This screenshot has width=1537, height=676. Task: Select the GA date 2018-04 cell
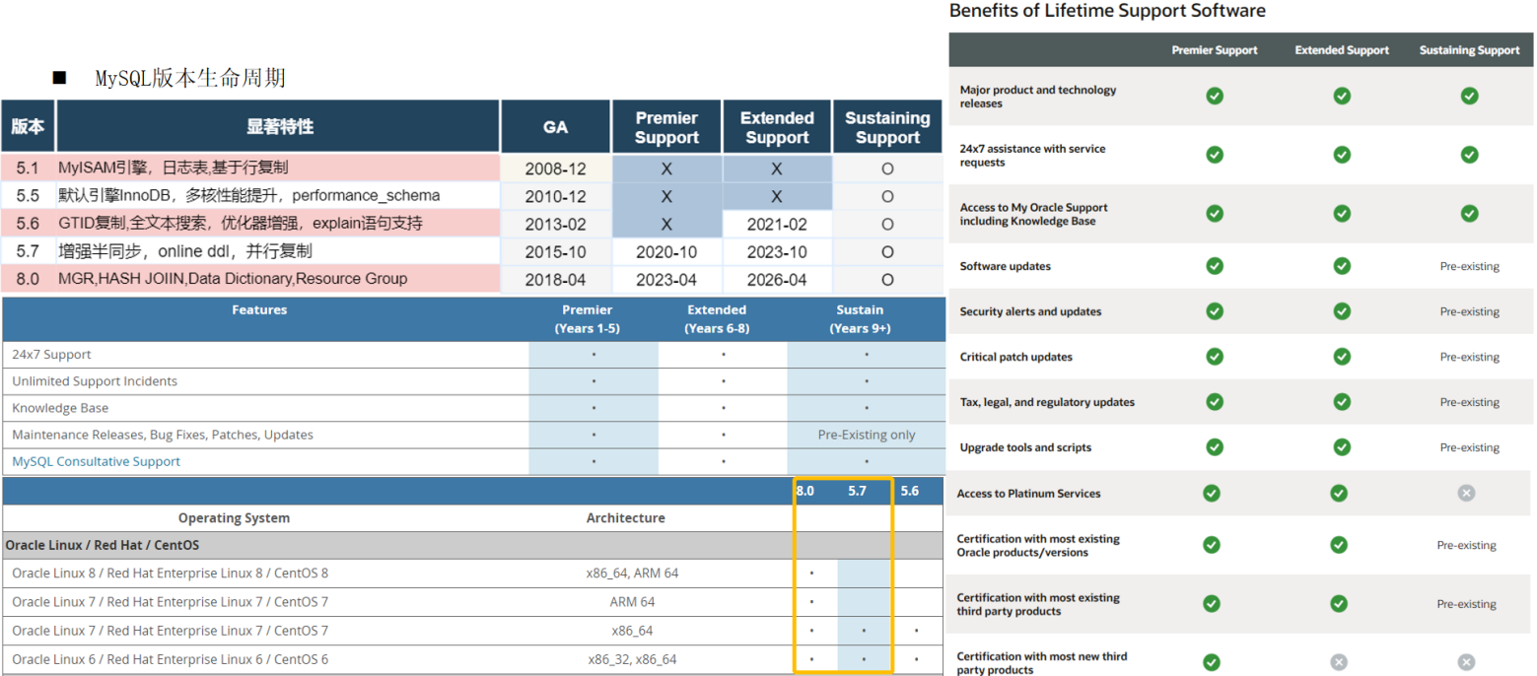(555, 280)
